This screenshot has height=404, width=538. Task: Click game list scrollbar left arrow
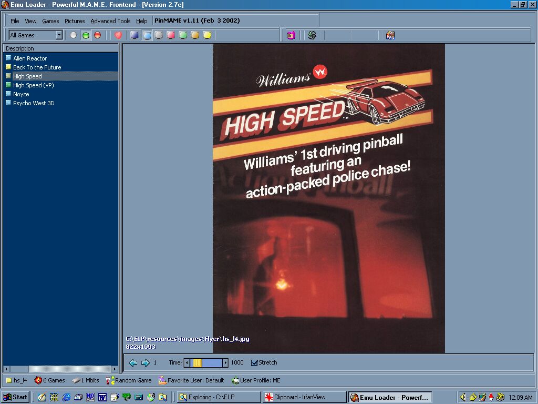tap(6, 369)
